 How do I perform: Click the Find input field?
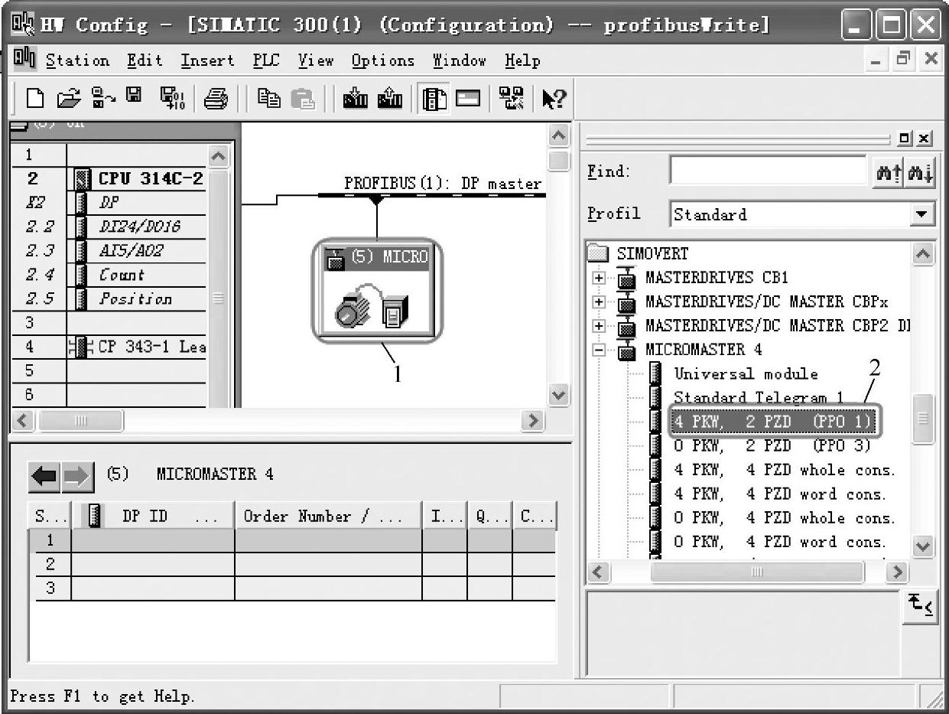(768, 171)
